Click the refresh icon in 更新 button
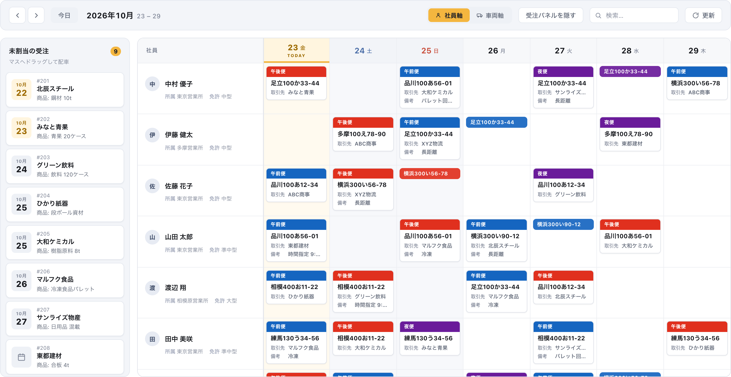 [x=696, y=15]
